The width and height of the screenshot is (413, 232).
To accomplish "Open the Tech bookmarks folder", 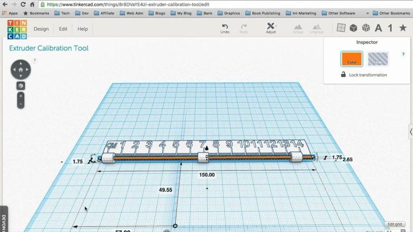I will coord(62,13).
